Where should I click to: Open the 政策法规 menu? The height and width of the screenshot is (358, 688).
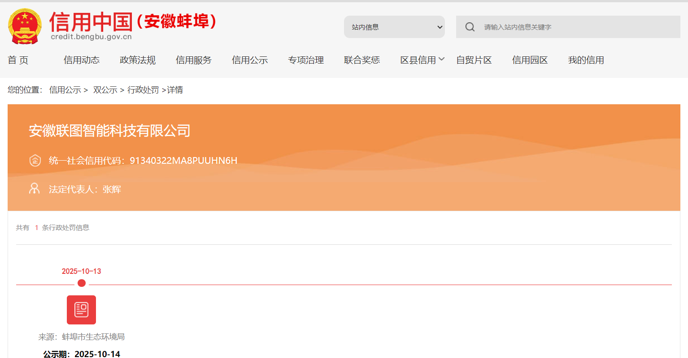pyautogui.click(x=138, y=60)
